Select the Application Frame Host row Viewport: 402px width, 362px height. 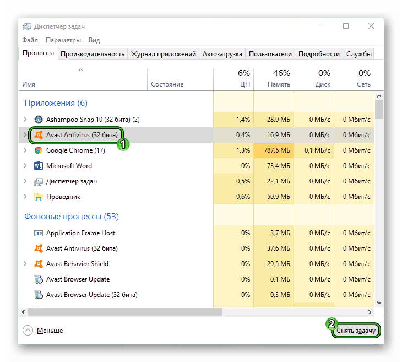point(197,233)
